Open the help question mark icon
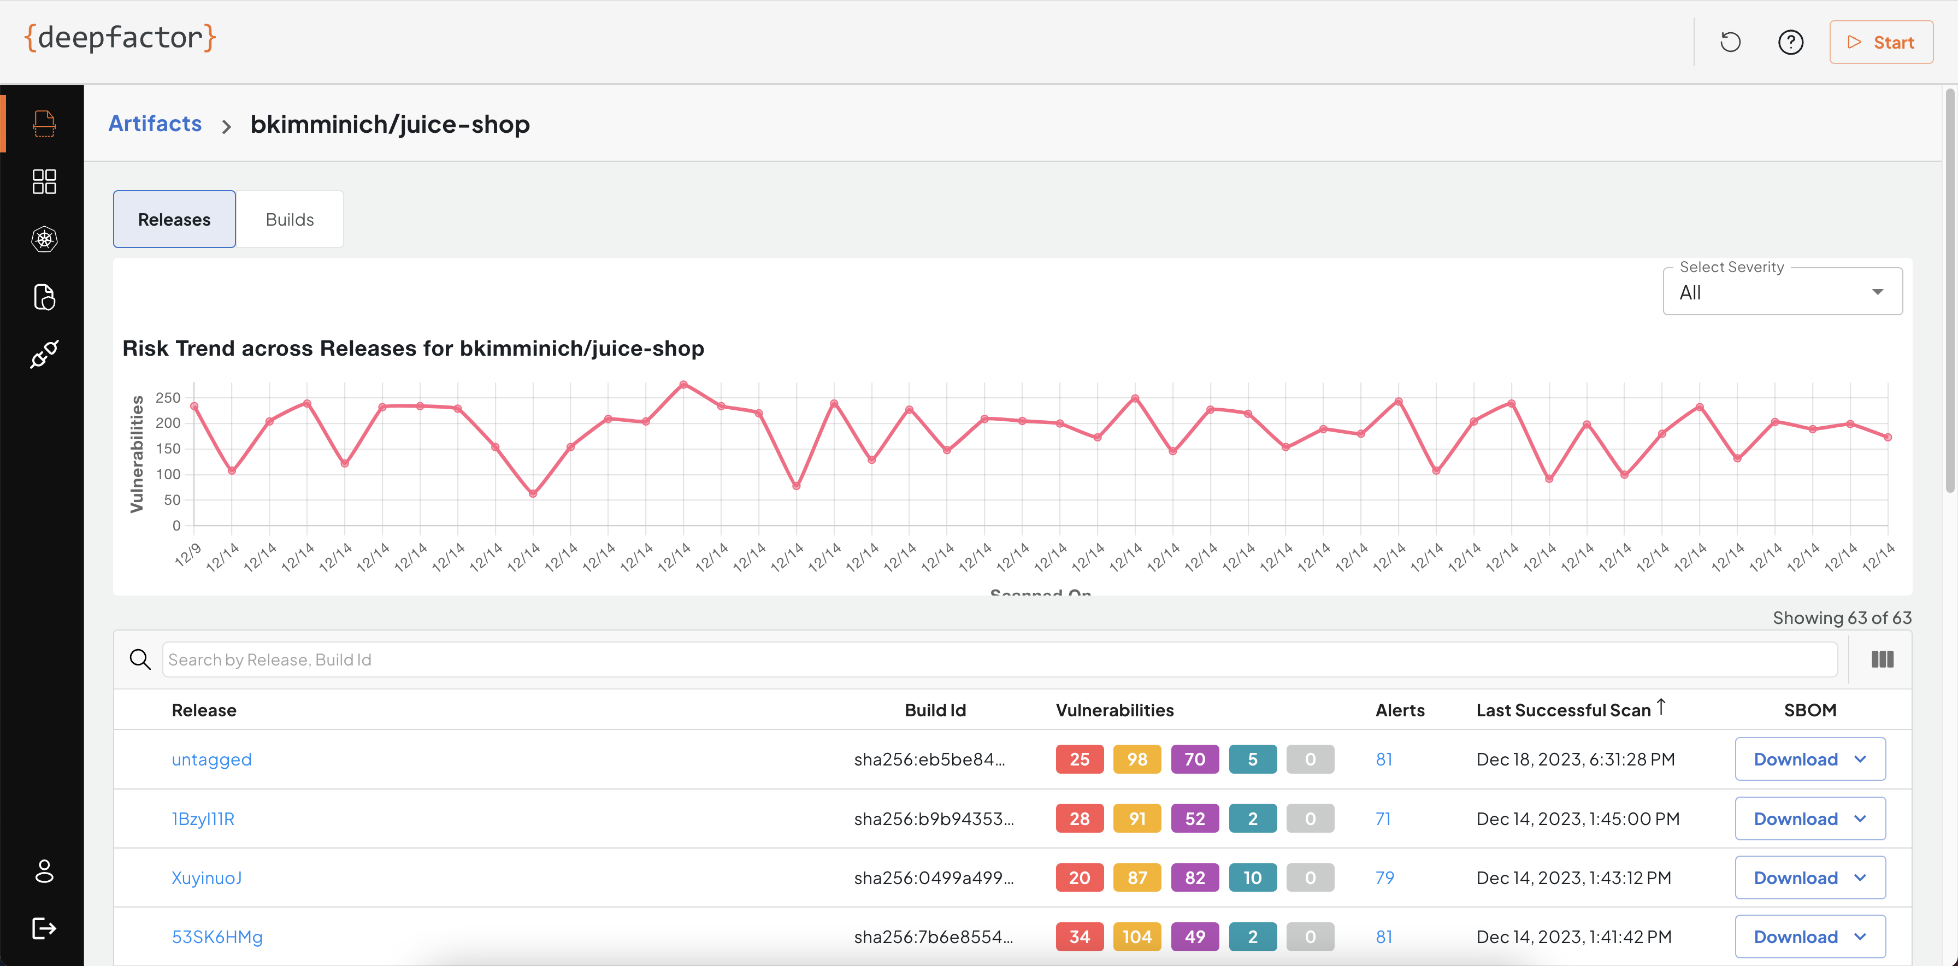Viewport: 1958px width, 966px height. coord(1790,43)
